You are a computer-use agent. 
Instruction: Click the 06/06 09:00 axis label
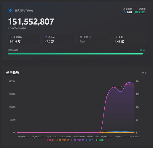pos(79,136)
